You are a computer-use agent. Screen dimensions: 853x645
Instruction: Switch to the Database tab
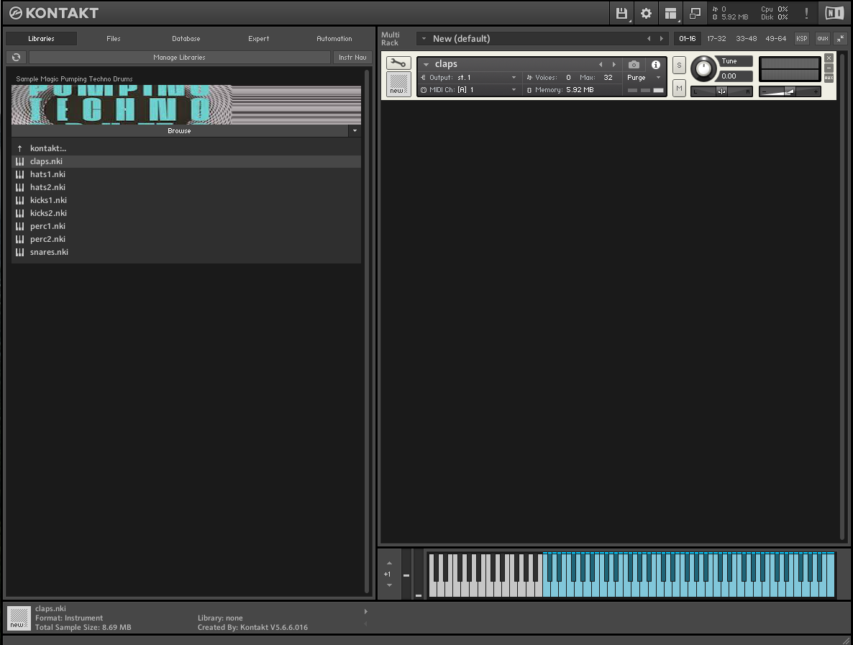(186, 39)
